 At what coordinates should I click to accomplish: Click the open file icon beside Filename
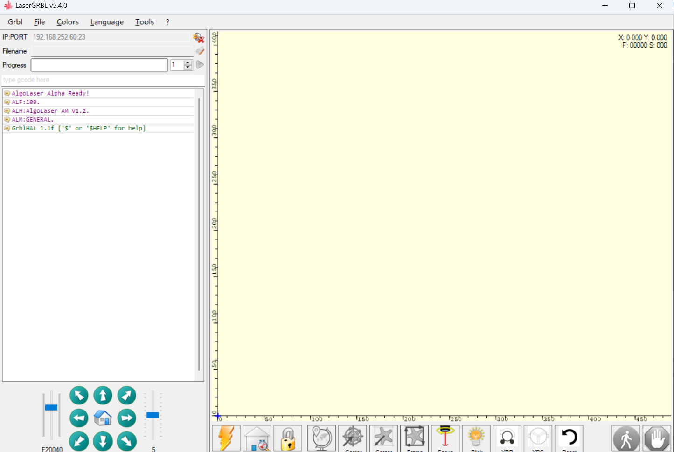[200, 51]
